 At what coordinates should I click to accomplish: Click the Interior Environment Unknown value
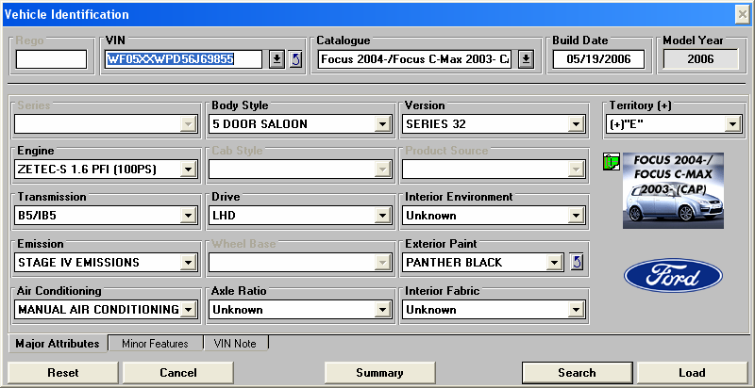click(431, 216)
